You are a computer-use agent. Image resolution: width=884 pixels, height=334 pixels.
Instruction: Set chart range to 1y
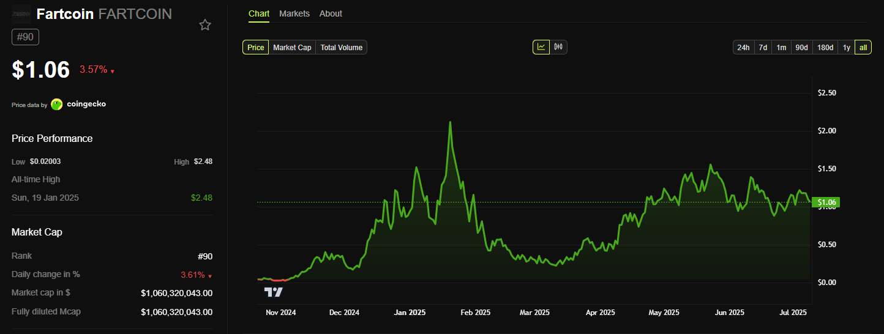[x=846, y=47]
